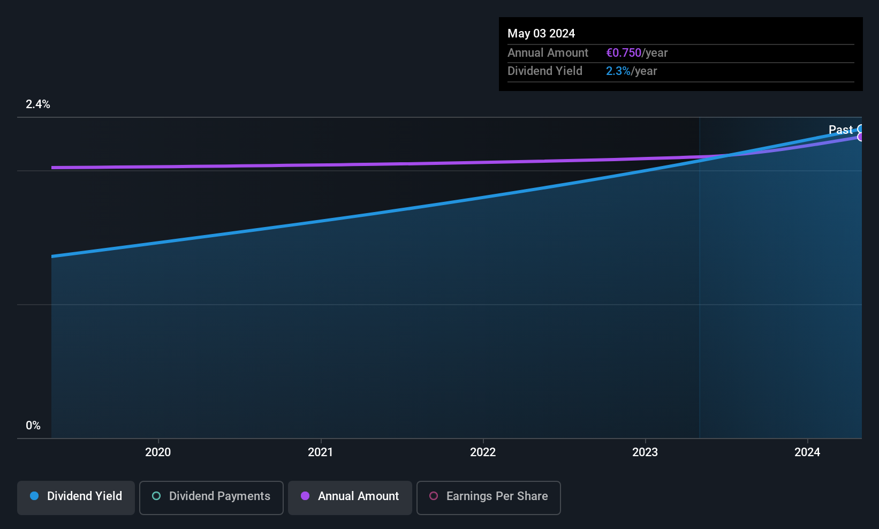
Task: Click the €0.750/year annual amount value
Action: click(636, 53)
